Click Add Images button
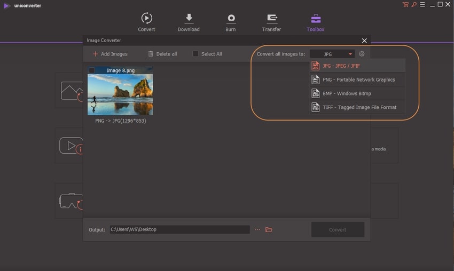 coord(110,54)
